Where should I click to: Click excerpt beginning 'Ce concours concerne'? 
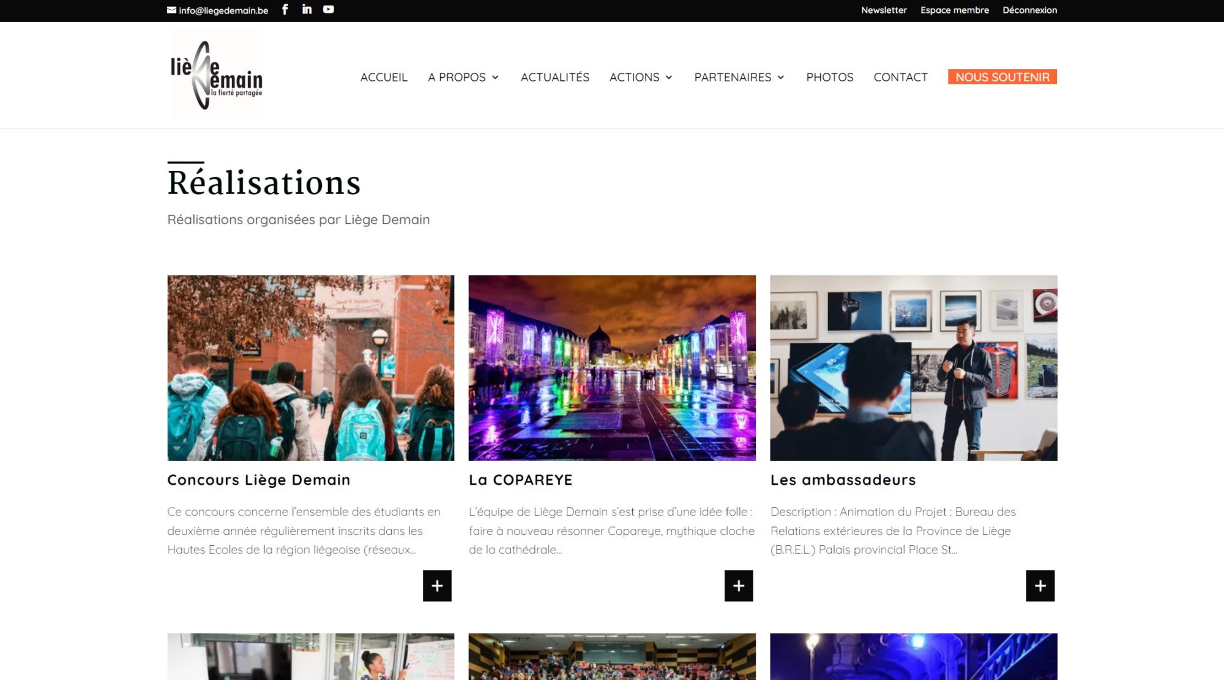click(x=304, y=531)
